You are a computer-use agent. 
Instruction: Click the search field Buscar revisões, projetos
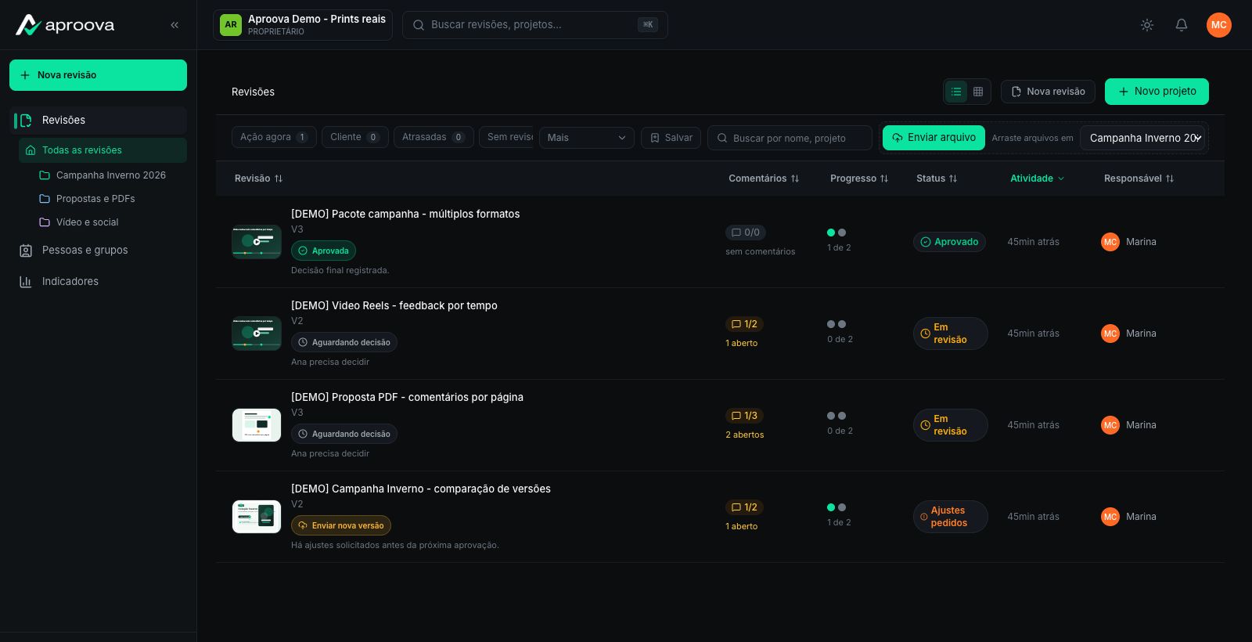click(535, 25)
